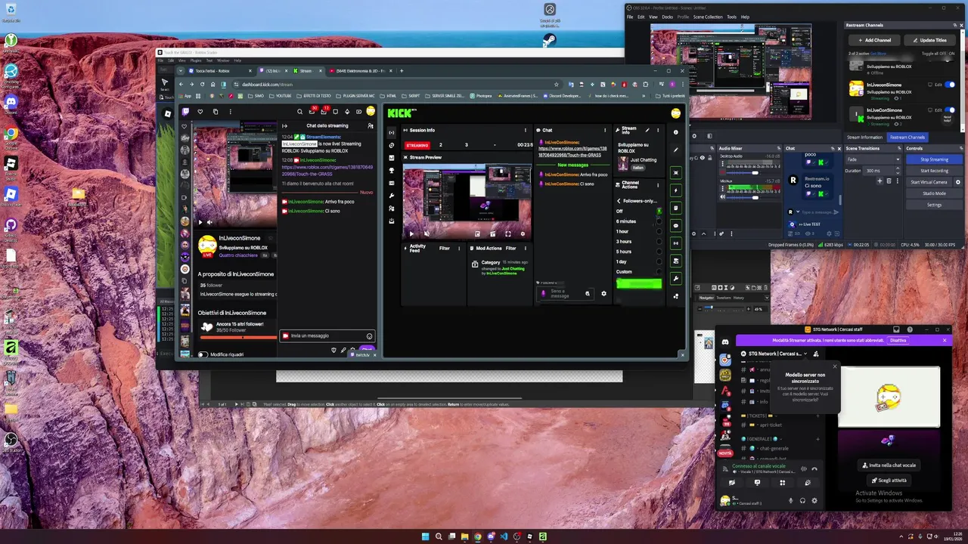Play the Kick stream preview

point(411,234)
